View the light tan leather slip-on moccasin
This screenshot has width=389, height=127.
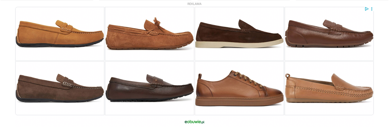pyautogui.click(x=329, y=88)
